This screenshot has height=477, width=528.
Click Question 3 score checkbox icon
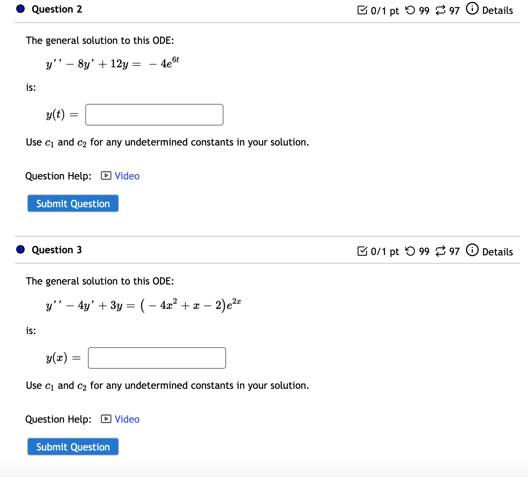[362, 251]
